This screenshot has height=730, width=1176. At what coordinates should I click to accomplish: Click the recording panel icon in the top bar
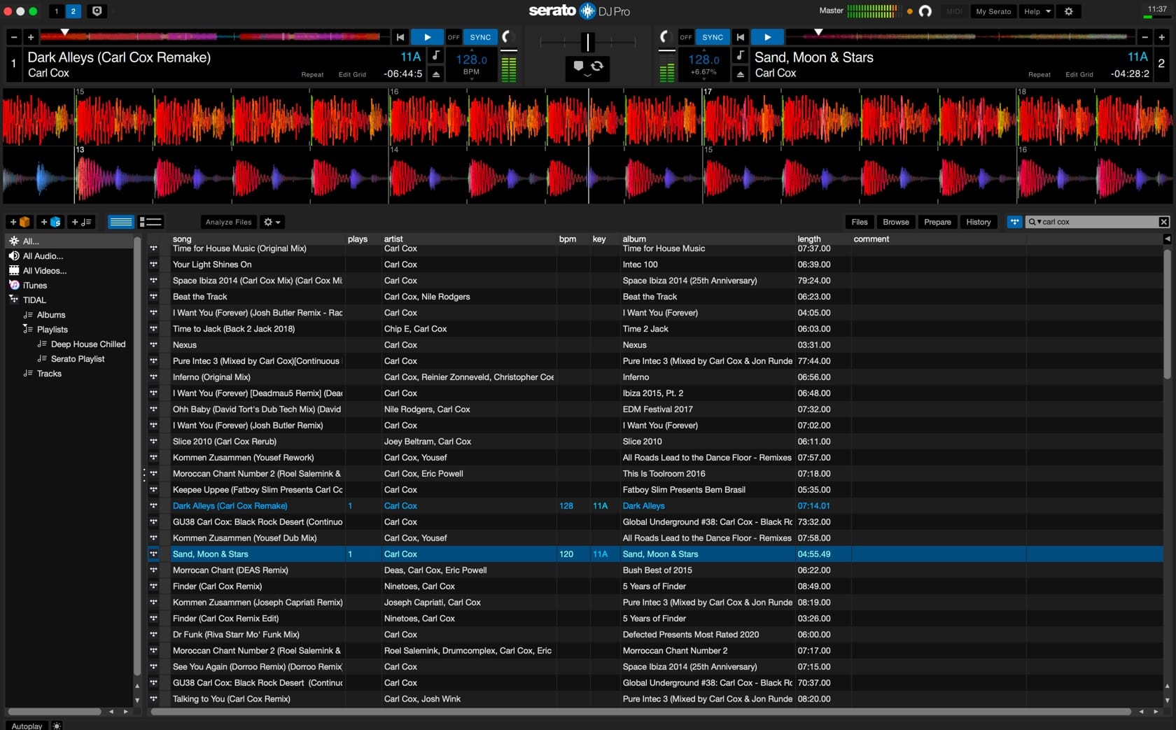coord(97,11)
